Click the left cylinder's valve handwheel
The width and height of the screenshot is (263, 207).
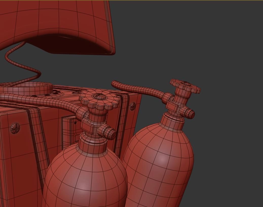click(99, 100)
